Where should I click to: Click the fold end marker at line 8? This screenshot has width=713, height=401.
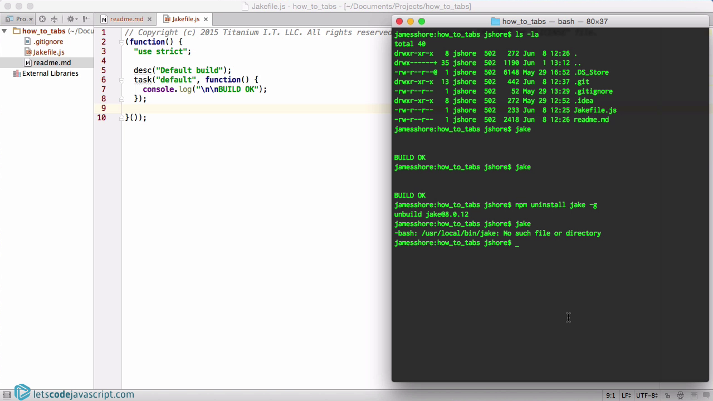[x=121, y=99]
